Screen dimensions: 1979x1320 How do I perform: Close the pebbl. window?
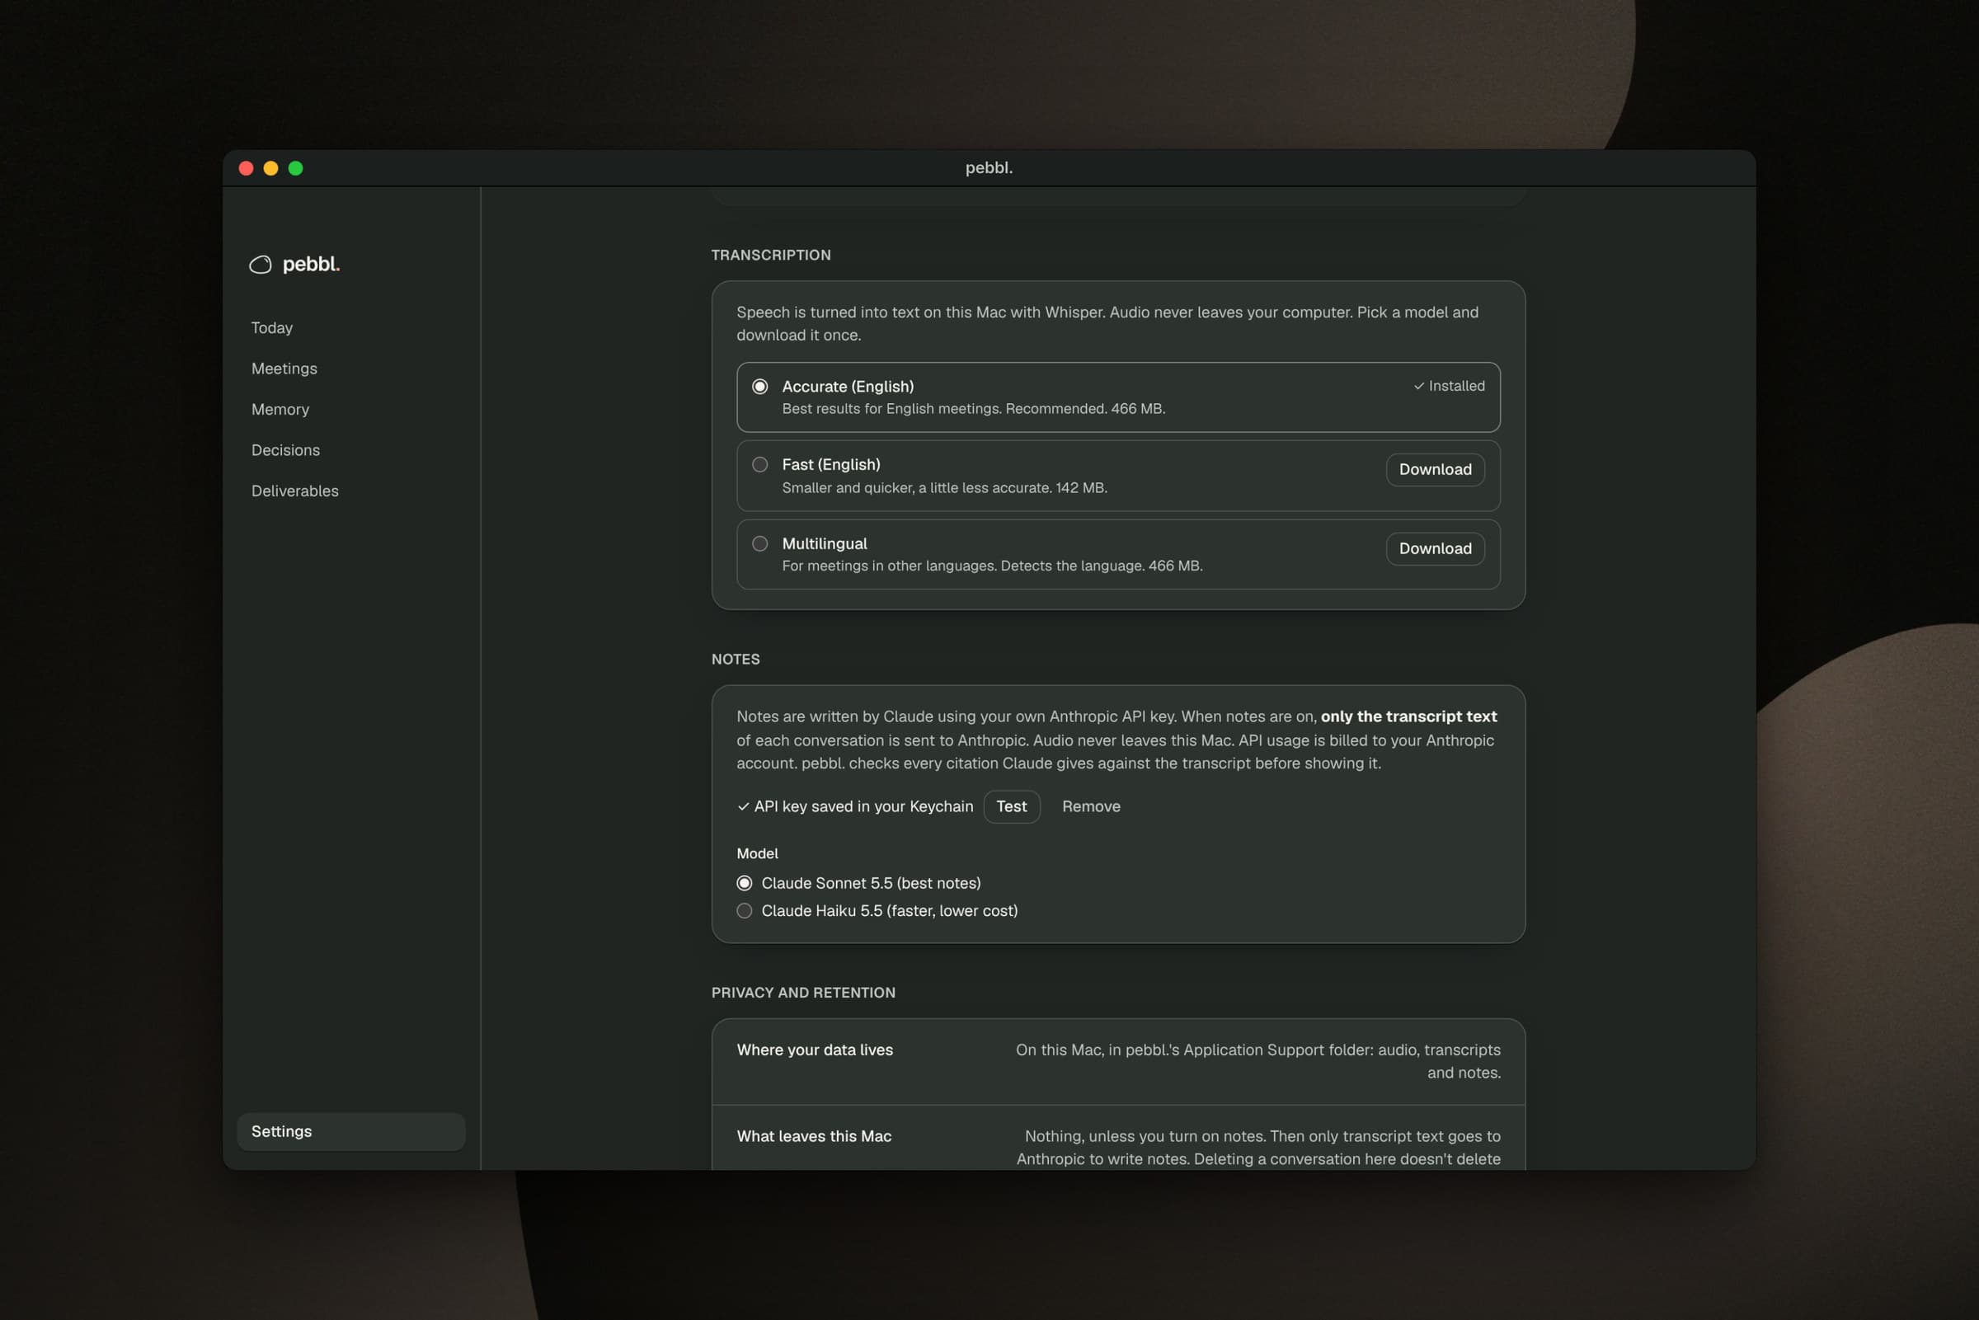click(246, 168)
